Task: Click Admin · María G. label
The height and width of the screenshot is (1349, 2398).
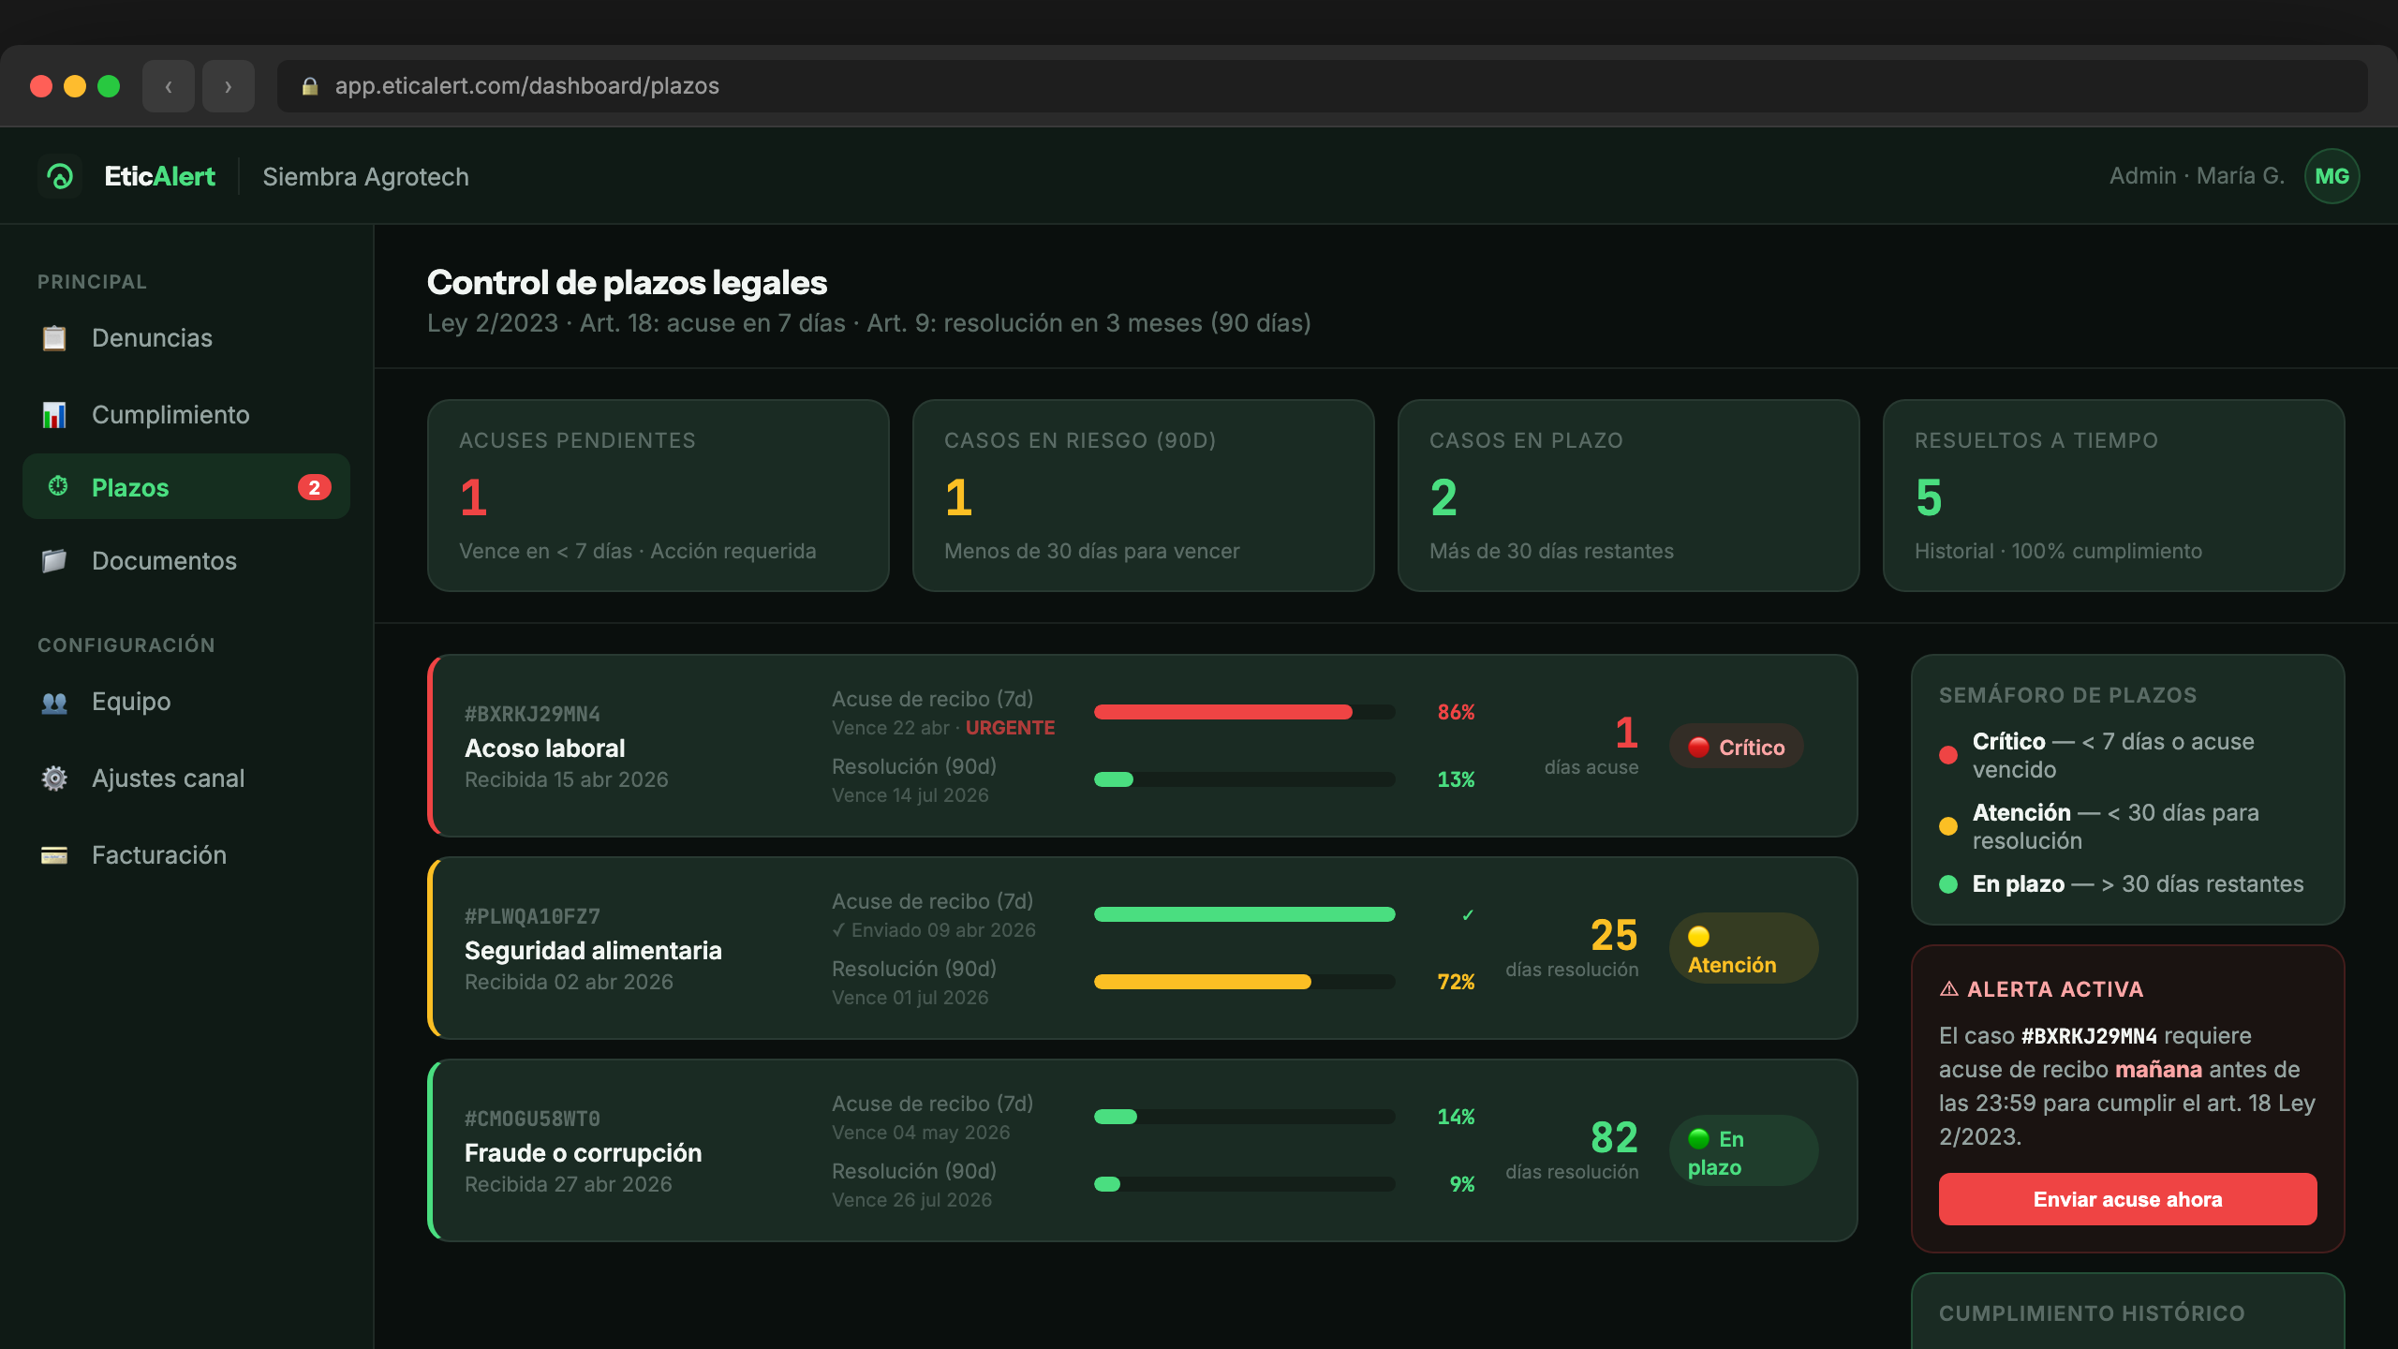Action: [x=2197, y=176]
